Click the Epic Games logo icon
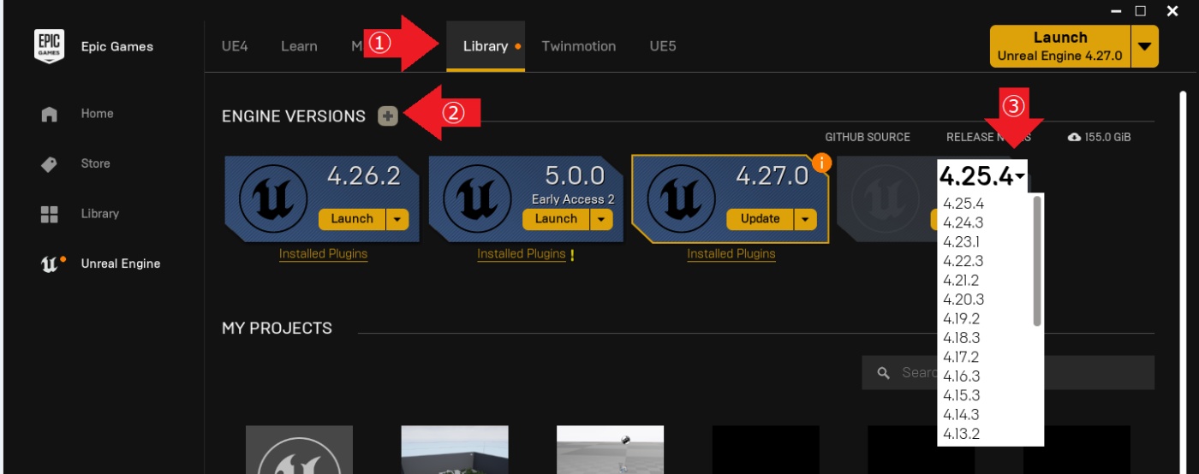This screenshot has height=474, width=1199. (x=50, y=46)
